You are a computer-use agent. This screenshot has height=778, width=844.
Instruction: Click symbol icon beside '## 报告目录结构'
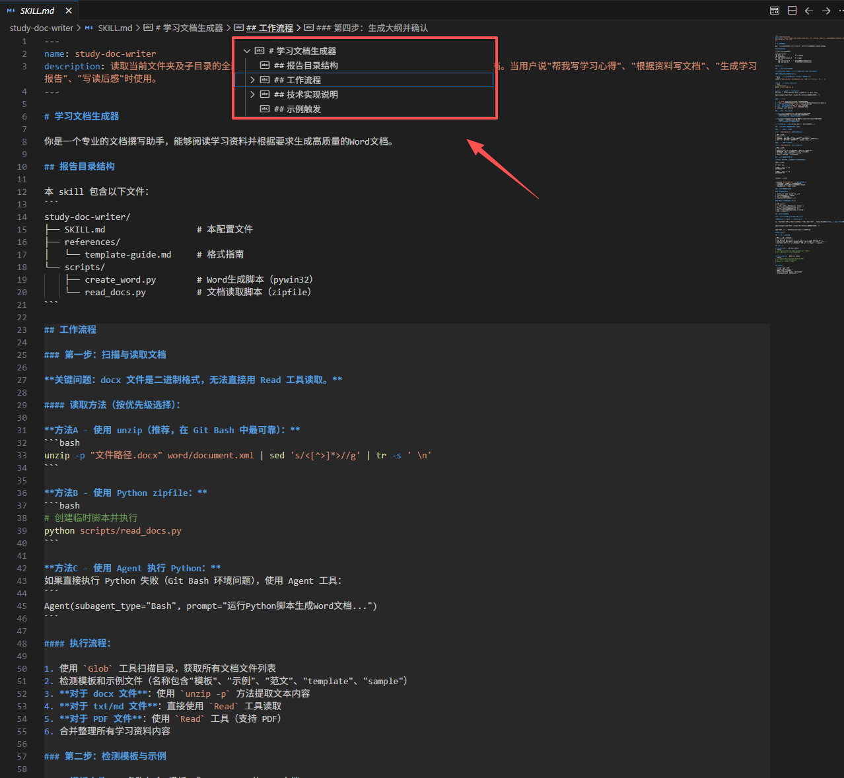265,65
